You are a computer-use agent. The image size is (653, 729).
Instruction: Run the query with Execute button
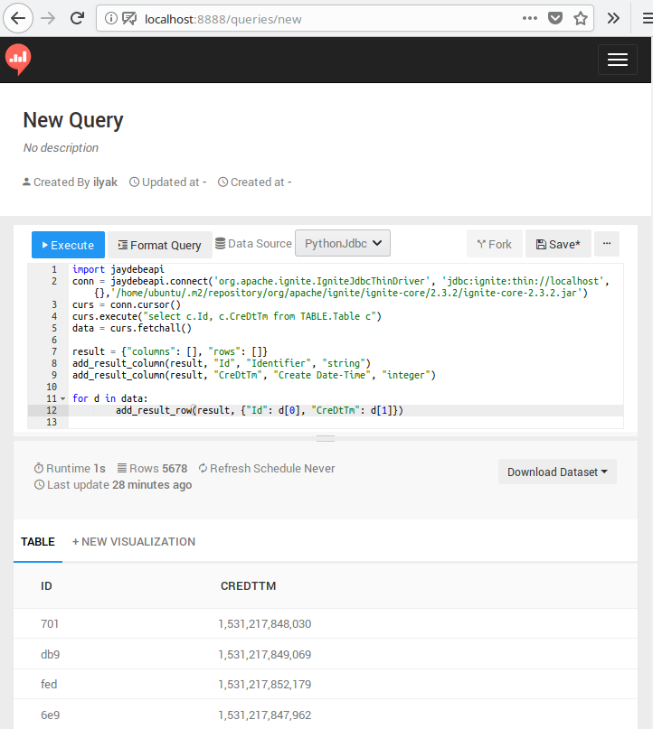click(x=68, y=245)
